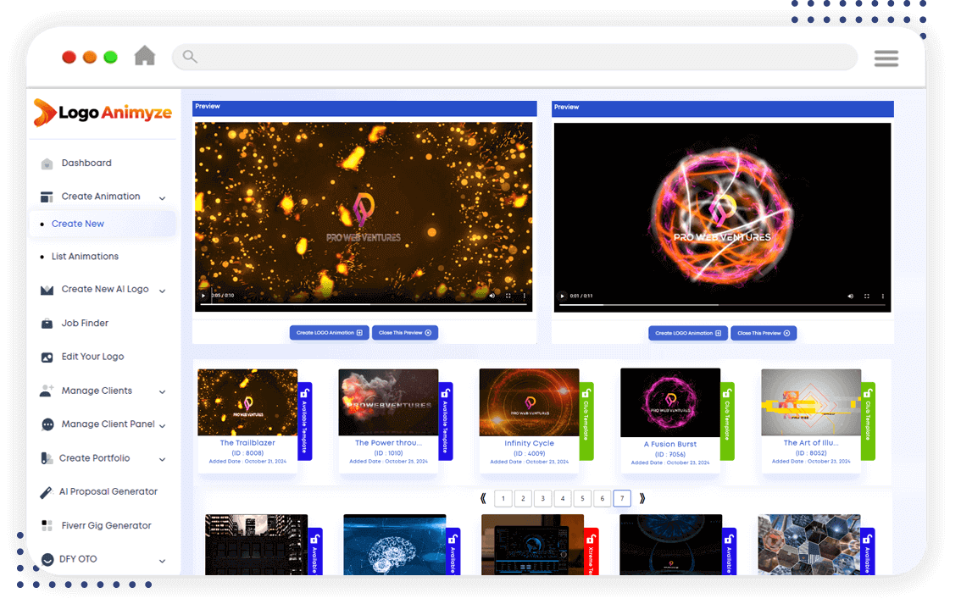Select List Animations in sidebar
Viewport: 961px width, 604px height.
(85, 257)
